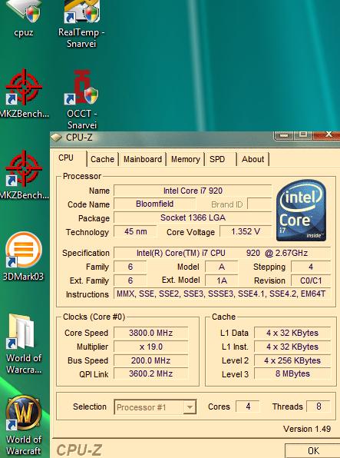Image resolution: width=340 pixels, height=458 pixels.
Task: Click the Code Name value Bloomfield
Action: point(155,204)
